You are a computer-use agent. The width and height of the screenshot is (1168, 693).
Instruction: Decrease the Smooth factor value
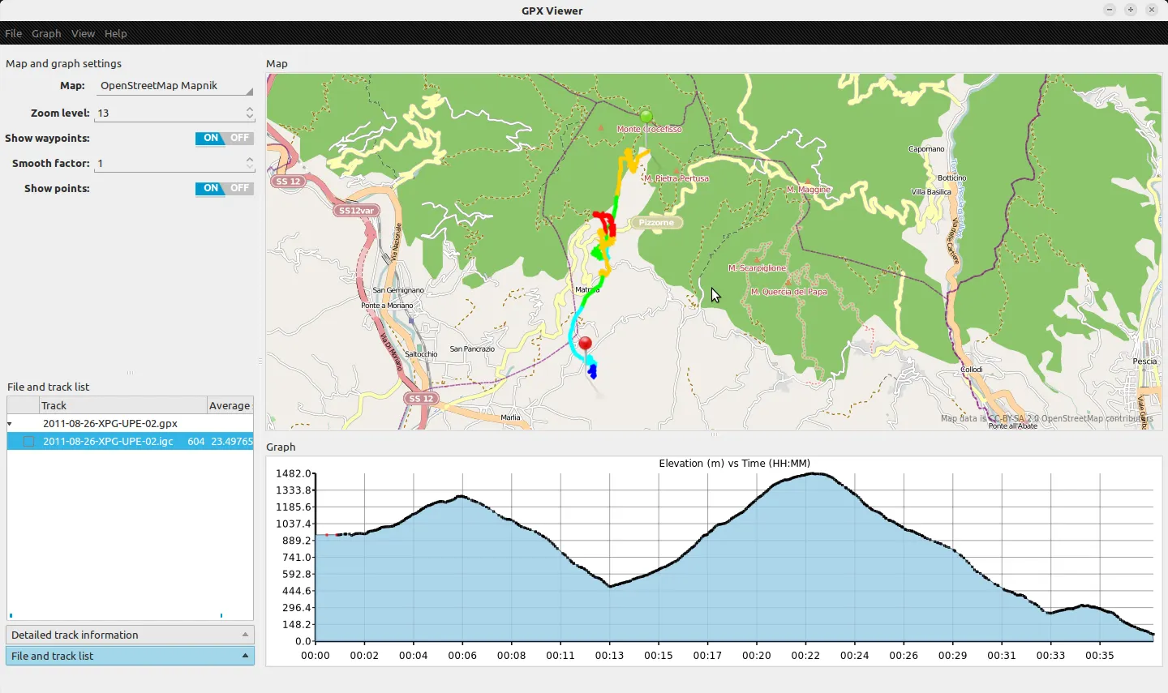[250, 168]
